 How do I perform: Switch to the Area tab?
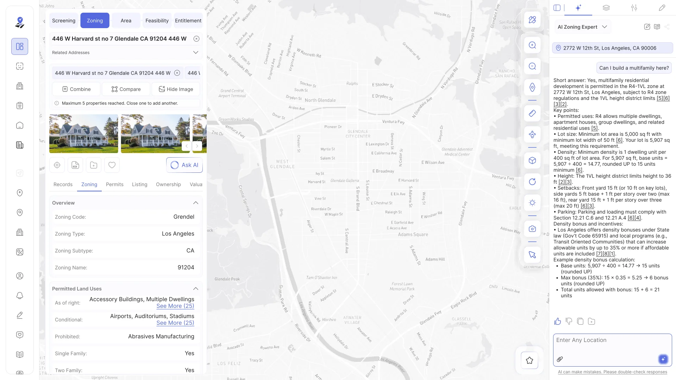(126, 20)
